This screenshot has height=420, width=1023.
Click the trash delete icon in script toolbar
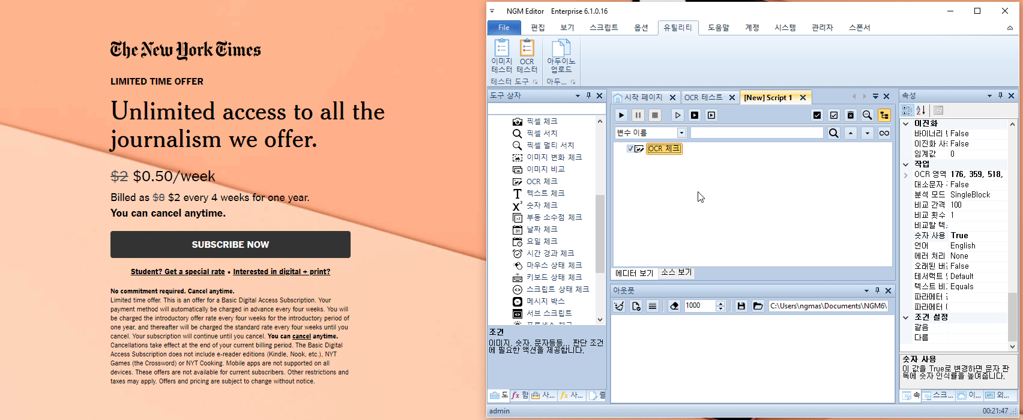(x=851, y=115)
